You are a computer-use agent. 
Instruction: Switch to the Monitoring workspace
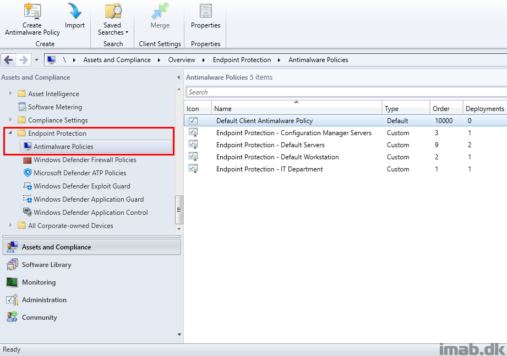(91, 282)
